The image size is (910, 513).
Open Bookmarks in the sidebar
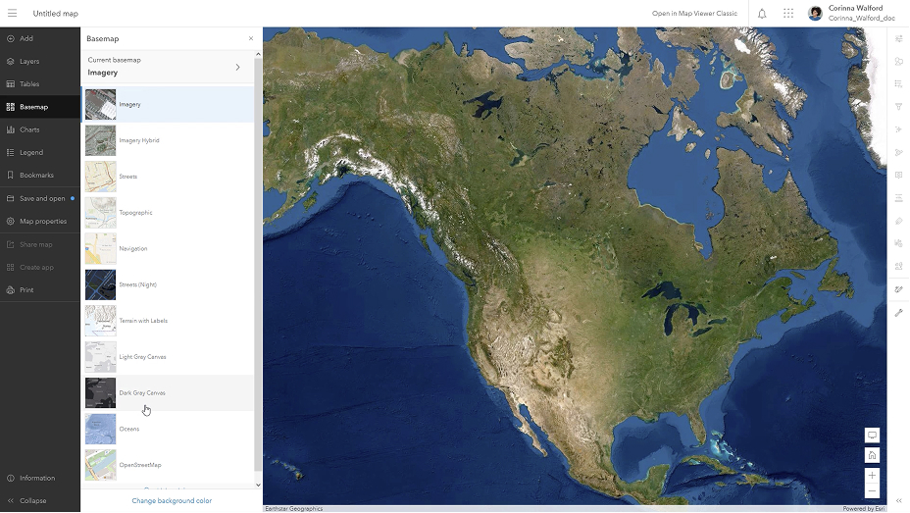coord(40,175)
